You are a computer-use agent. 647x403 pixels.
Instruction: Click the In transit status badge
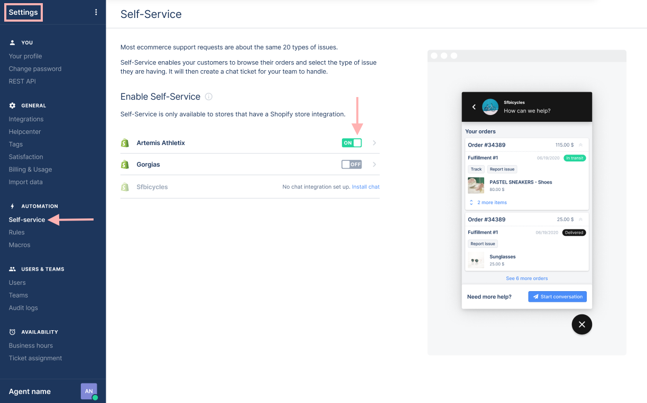[x=575, y=158]
